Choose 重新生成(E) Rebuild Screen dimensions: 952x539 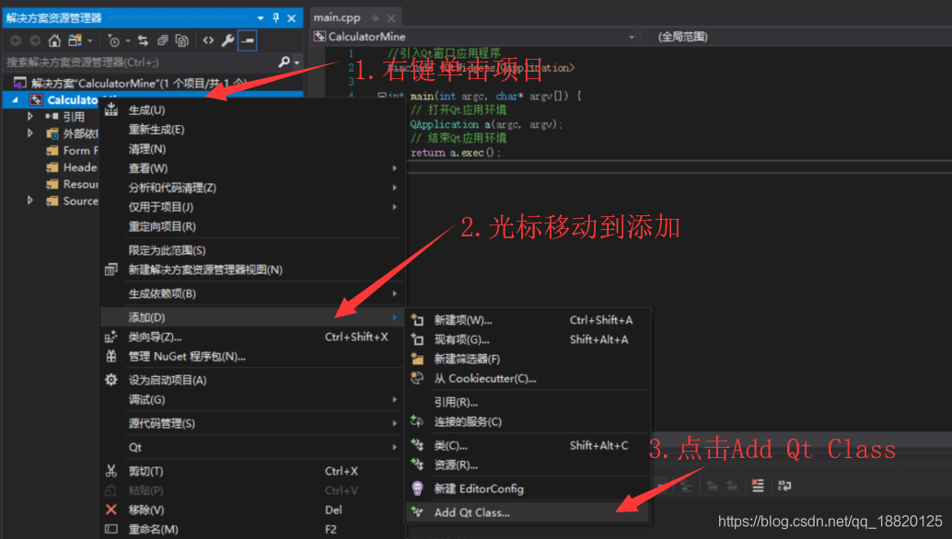(252, 129)
